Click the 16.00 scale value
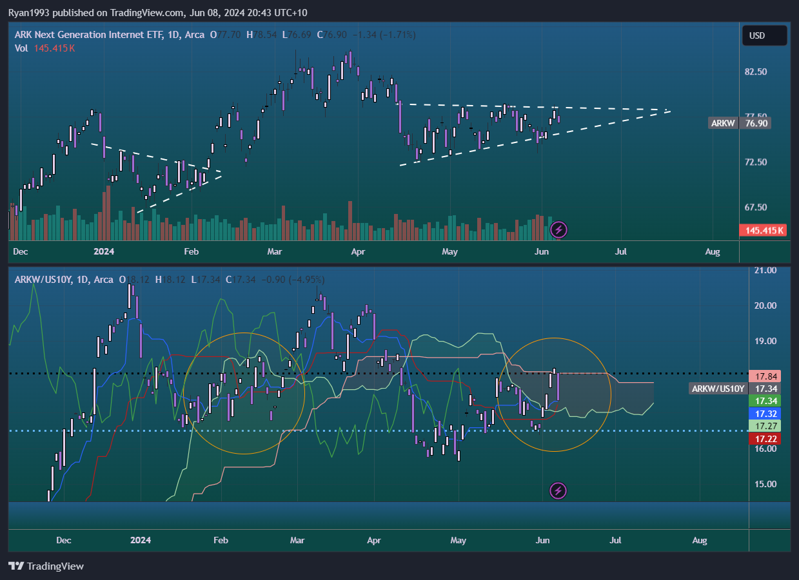The height and width of the screenshot is (580, 799). (x=765, y=449)
